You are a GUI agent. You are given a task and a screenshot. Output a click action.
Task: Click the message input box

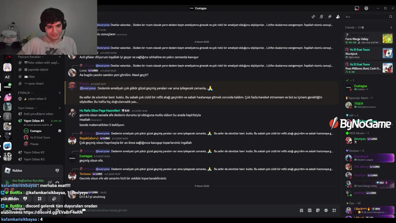point(186,210)
